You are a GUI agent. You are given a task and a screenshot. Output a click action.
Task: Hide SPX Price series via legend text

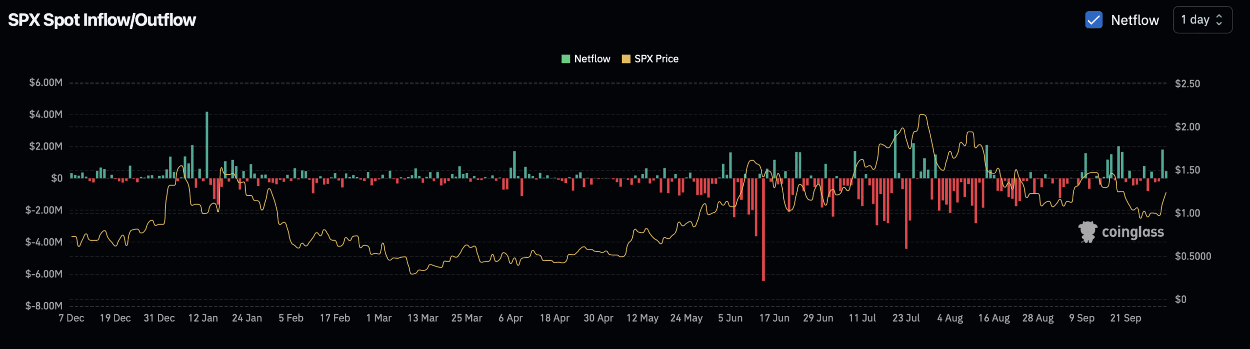point(656,59)
